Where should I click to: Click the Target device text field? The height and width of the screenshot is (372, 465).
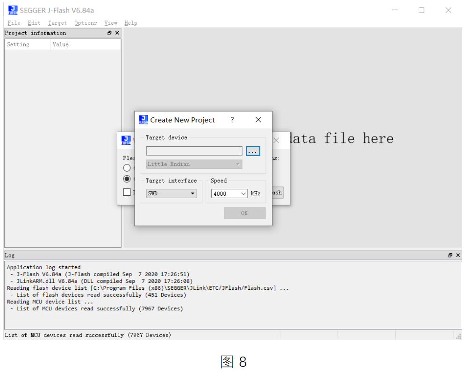tap(194, 151)
